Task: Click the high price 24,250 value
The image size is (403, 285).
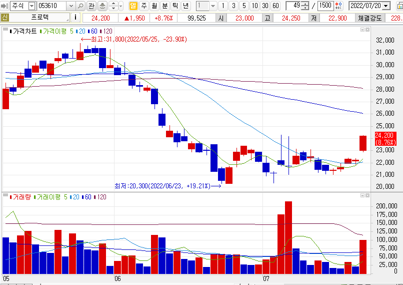Action: [x=291, y=18]
